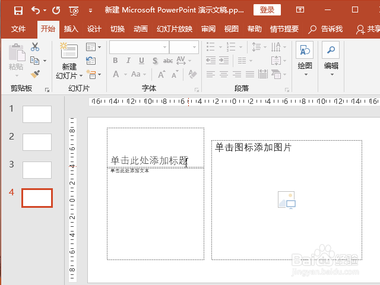The width and height of the screenshot is (380, 285).
Task: Decrease font size with small A
Action: pos(175,74)
